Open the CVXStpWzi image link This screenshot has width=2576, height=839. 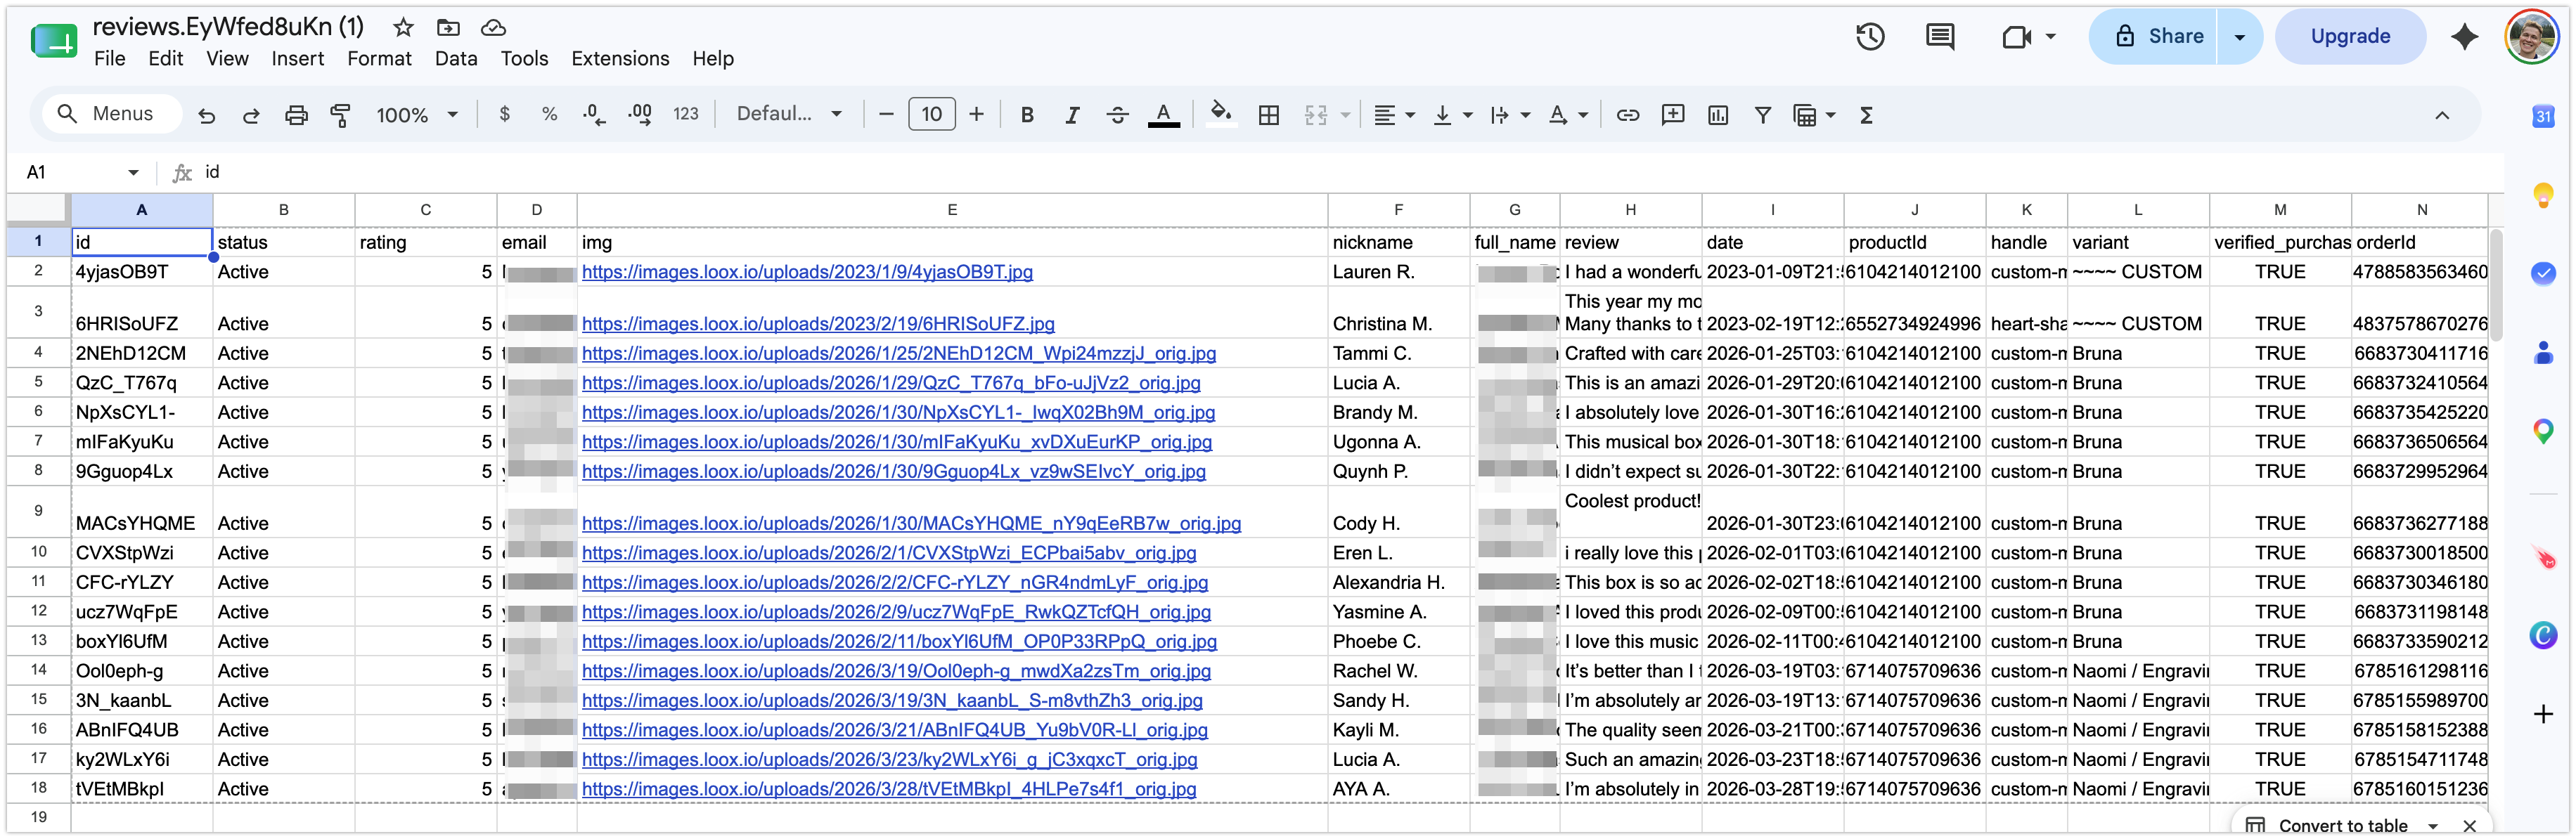pos(888,553)
